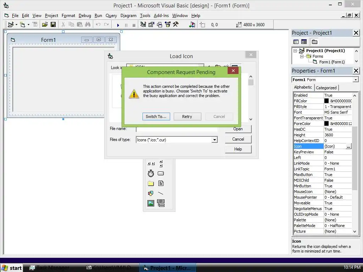Click the Find binoculars toolbar icon
Image resolution: width=363 pixels, height=272 pixels.
(88, 24)
